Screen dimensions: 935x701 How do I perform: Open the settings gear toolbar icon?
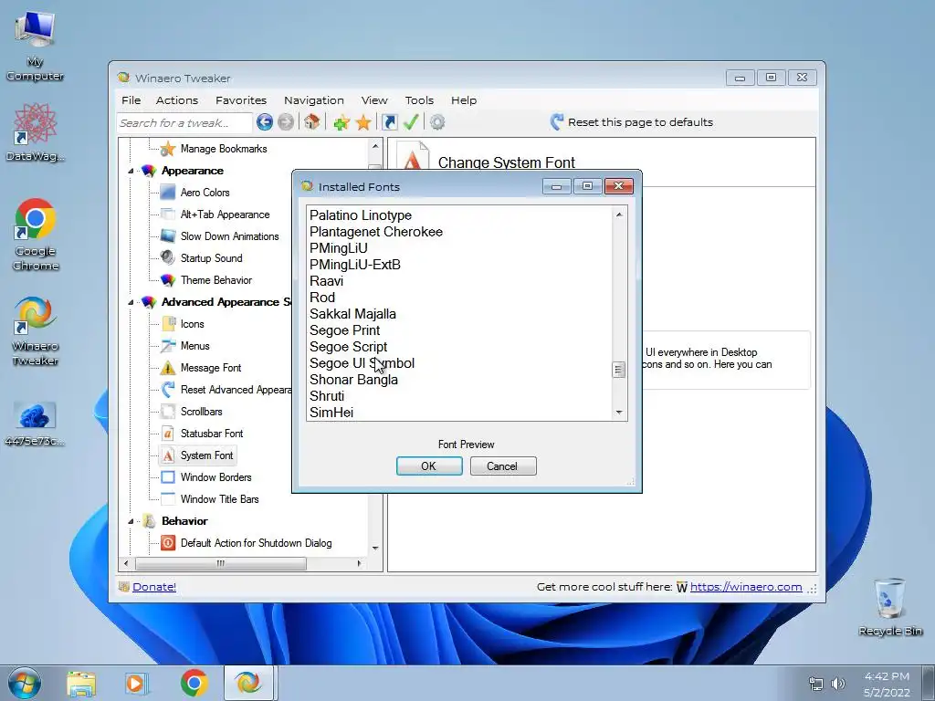(437, 122)
